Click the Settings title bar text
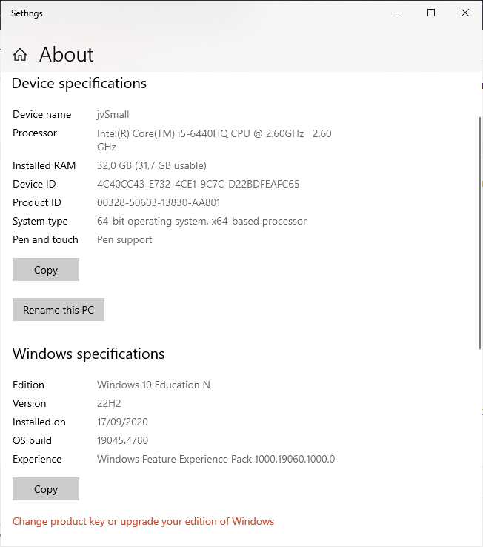The height and width of the screenshot is (547, 483). (27, 13)
